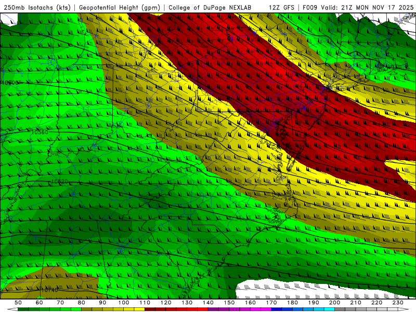Click the Valid: 21Z MON NOV 17 2025 timestamp
416x312 pixels.
[x=368, y=7]
